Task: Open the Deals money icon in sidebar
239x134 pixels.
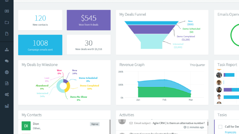Action: [x=7, y=11]
